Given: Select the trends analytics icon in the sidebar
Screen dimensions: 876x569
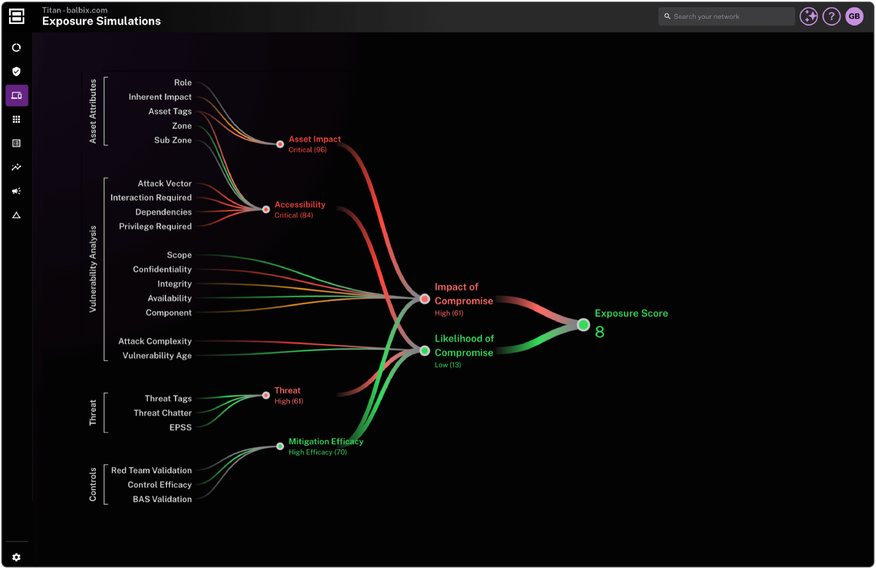Looking at the screenshot, I should click(x=17, y=167).
